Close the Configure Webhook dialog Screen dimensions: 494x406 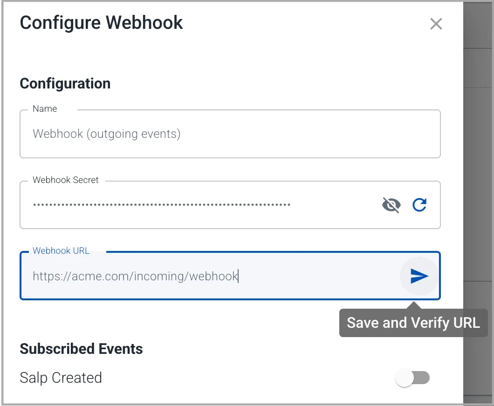(436, 24)
